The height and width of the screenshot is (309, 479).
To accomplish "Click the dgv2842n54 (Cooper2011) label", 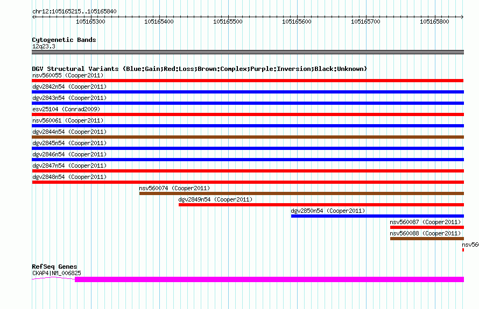I will point(69,87).
